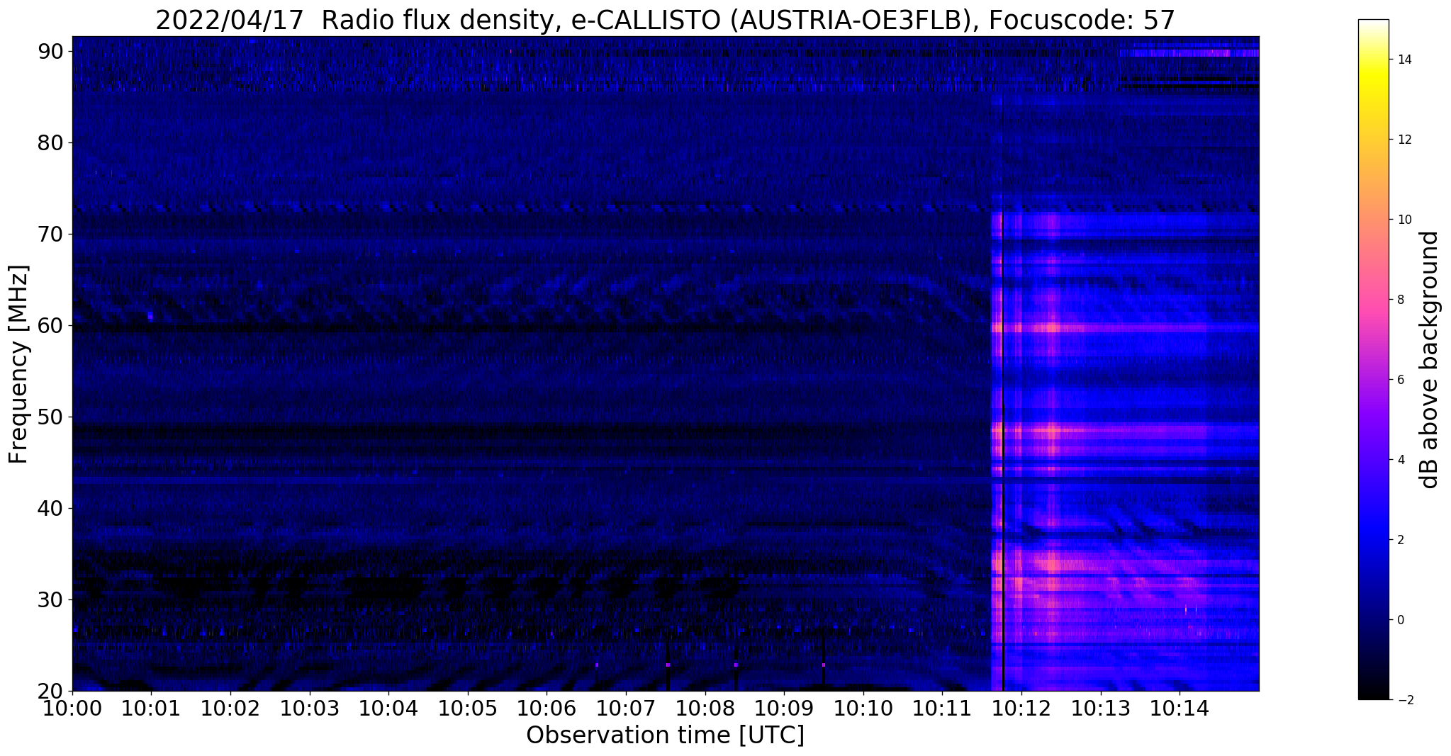Click the 10:00 time tick label
The height and width of the screenshot is (756, 1451).
72,709
